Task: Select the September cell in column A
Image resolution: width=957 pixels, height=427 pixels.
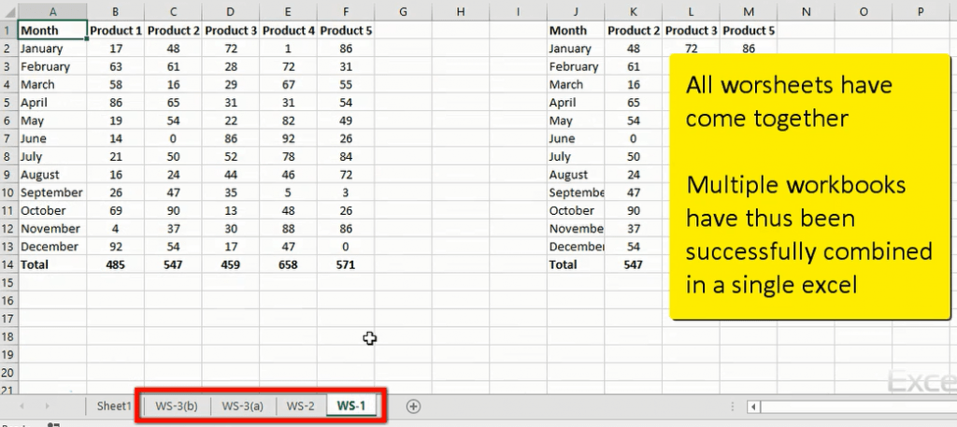Action: 52,192
